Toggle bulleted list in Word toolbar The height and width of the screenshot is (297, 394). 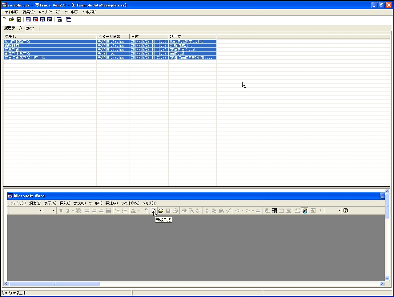pos(124,211)
